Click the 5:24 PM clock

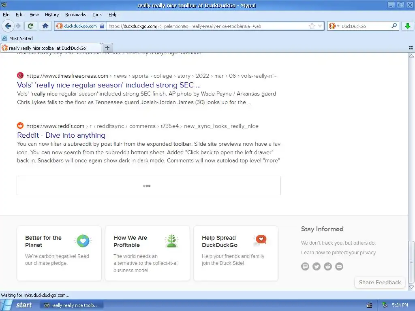[x=400, y=305]
